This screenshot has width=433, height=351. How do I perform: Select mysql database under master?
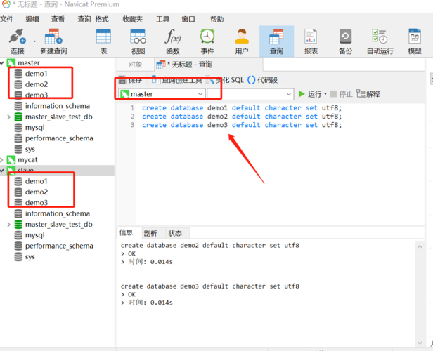[x=35, y=128]
